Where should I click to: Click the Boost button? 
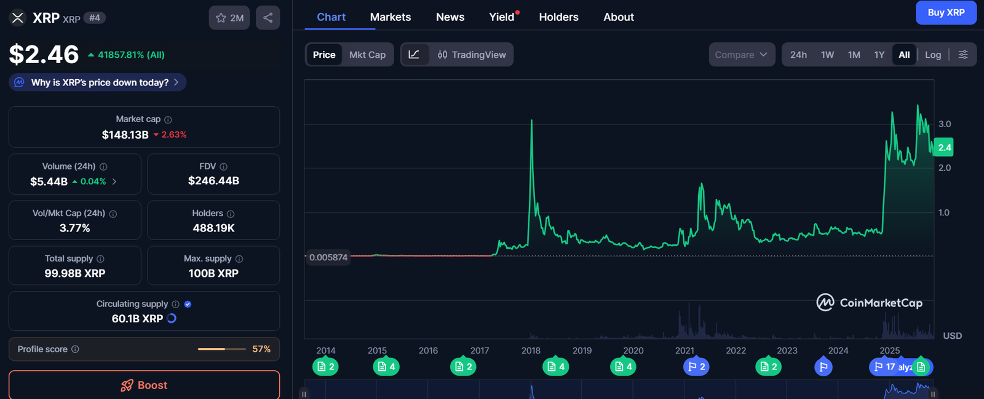click(x=144, y=385)
